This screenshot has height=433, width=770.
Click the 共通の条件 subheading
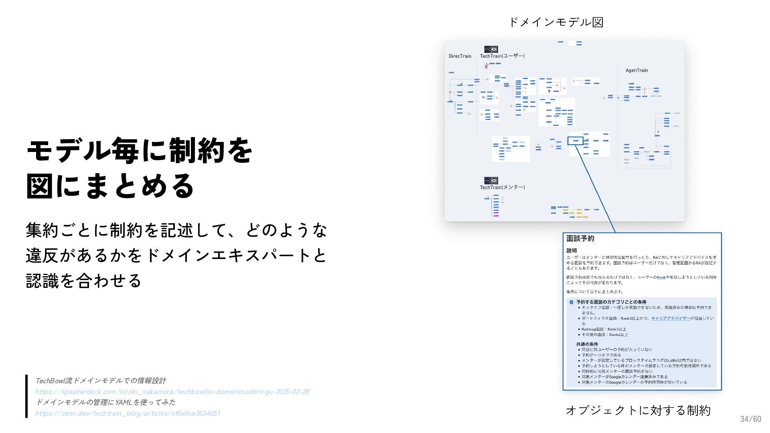587,344
